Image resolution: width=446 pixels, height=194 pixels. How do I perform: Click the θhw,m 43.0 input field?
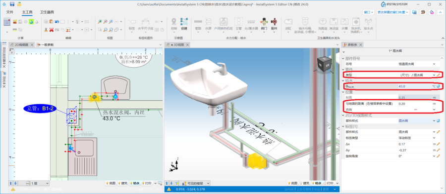[x=415, y=86]
